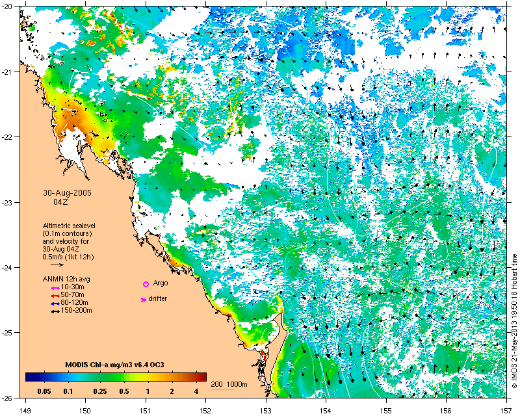Click the -22 latitude axis label
Viewport: 520px width, 416px height.
(x=6, y=137)
